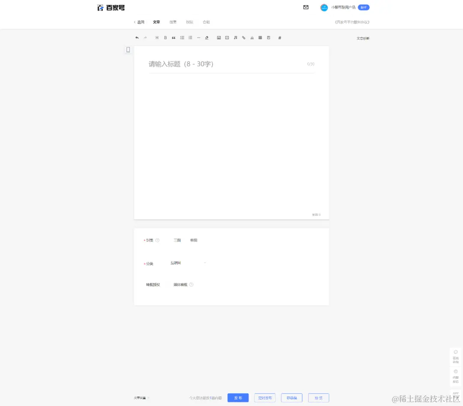
Task: Open the mail messages icon
Action: coord(306,7)
